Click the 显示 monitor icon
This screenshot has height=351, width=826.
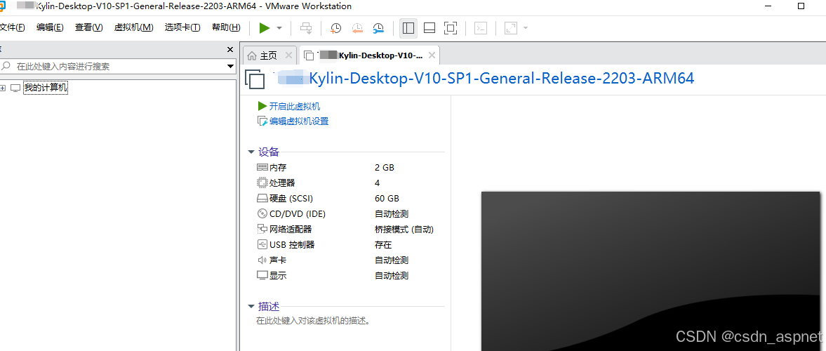(262, 276)
